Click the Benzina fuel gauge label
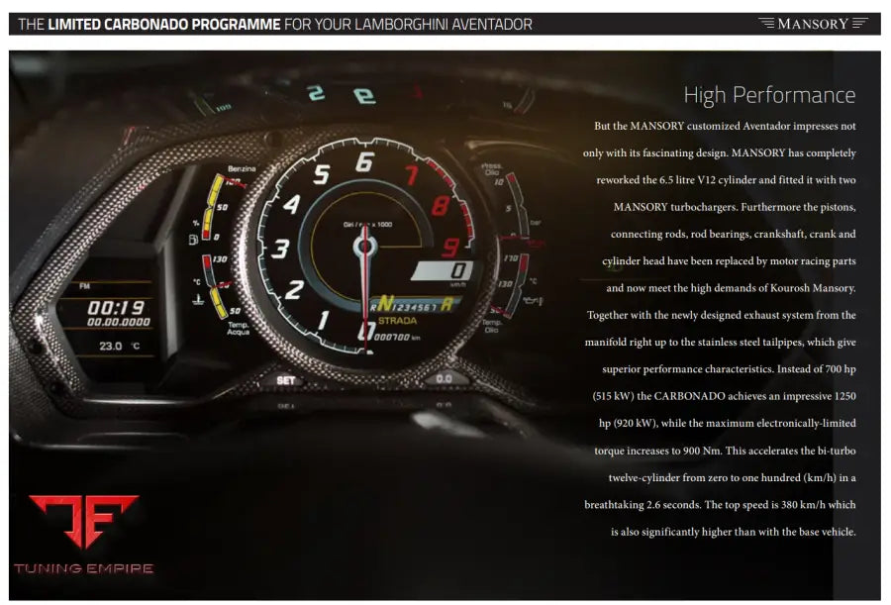This screenshot has height=605, width=891. tap(242, 169)
